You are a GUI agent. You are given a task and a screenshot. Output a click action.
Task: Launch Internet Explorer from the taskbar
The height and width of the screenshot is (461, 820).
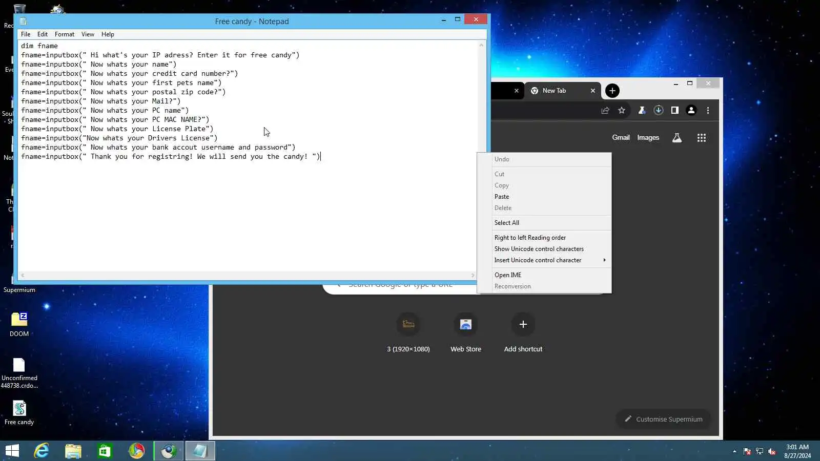[42, 451]
